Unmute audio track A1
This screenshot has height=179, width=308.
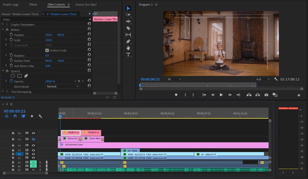[33, 162]
